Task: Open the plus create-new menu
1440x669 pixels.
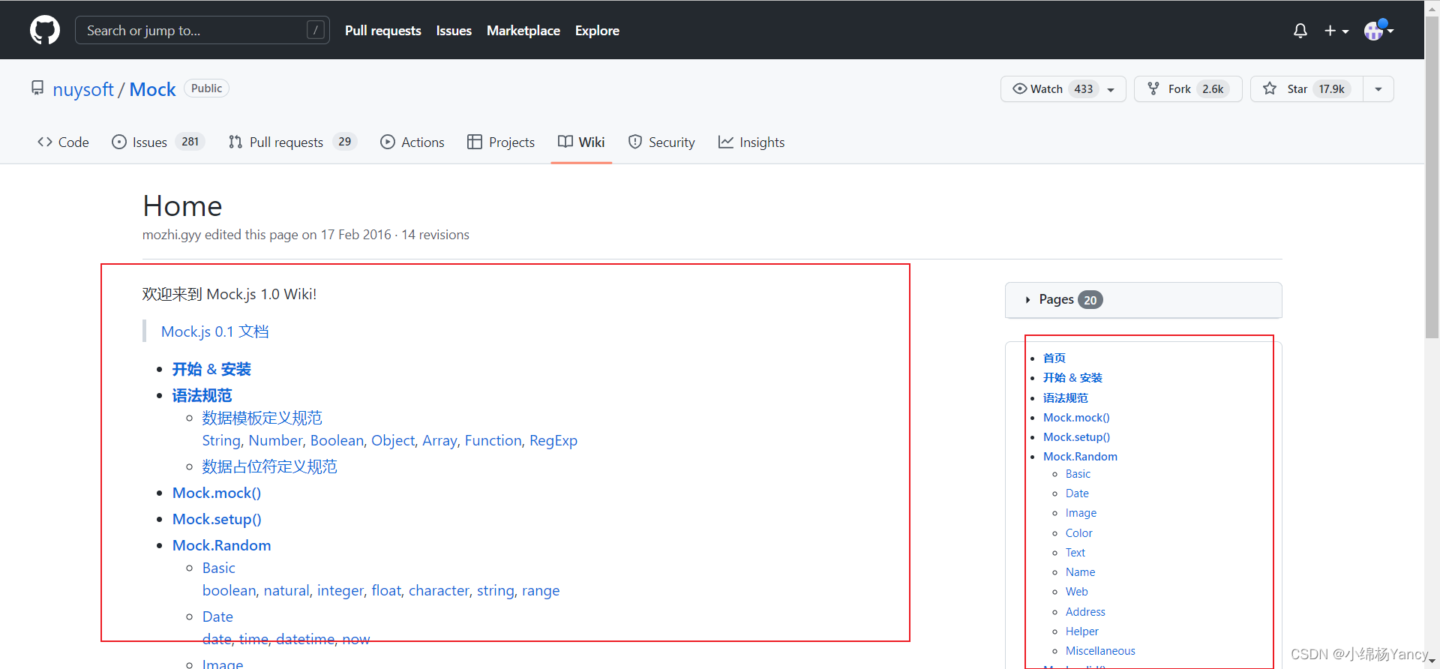Action: (x=1336, y=31)
